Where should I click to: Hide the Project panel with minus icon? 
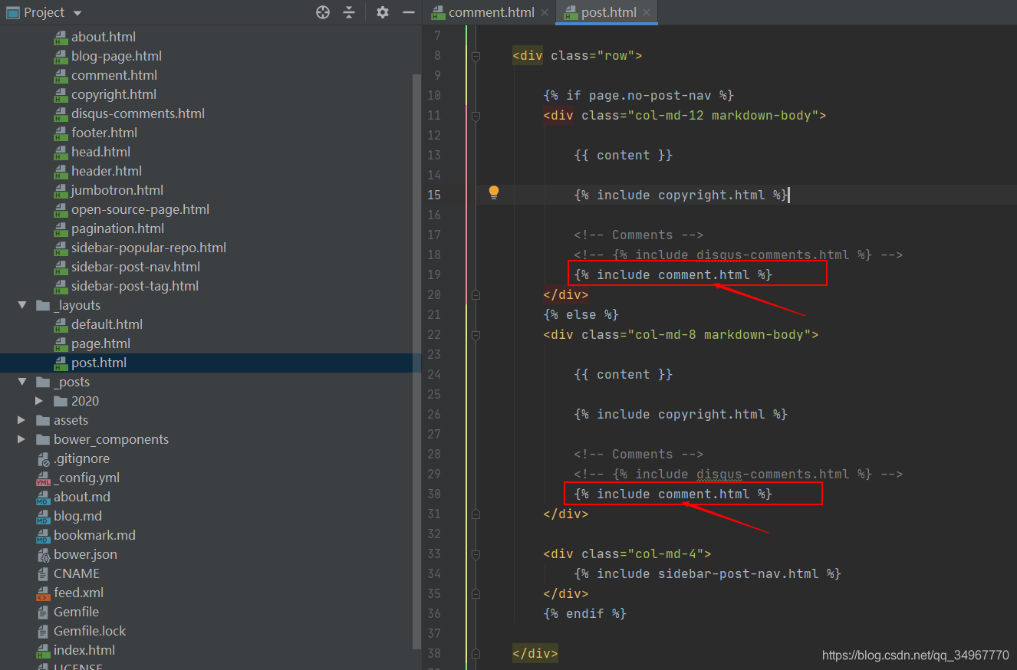tap(409, 12)
